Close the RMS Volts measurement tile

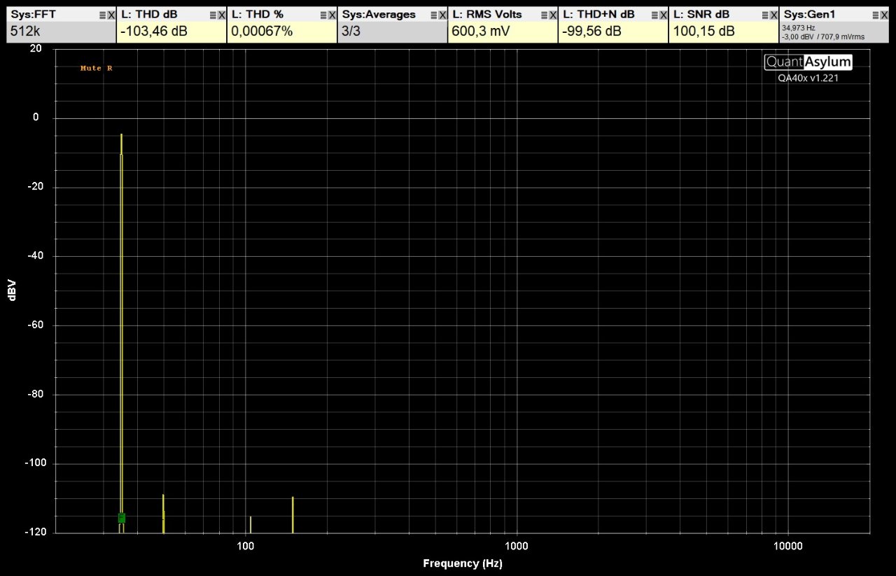click(554, 15)
